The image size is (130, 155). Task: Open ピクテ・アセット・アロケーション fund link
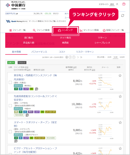coord(35,150)
